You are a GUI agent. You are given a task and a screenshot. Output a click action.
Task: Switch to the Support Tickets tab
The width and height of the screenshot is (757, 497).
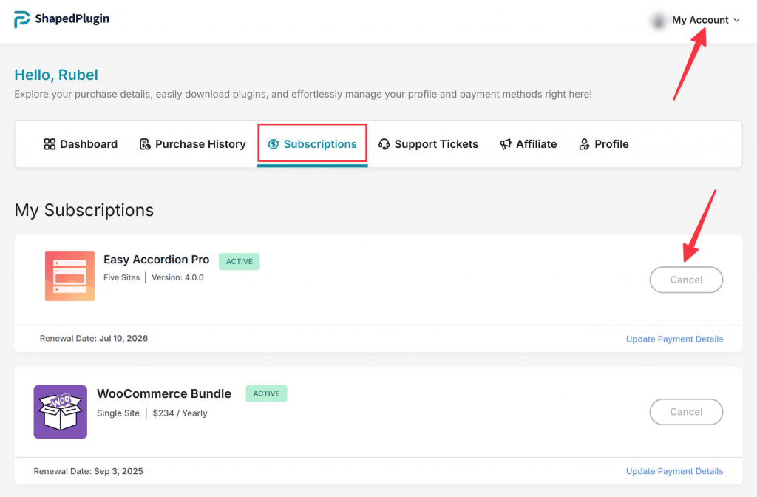click(435, 144)
